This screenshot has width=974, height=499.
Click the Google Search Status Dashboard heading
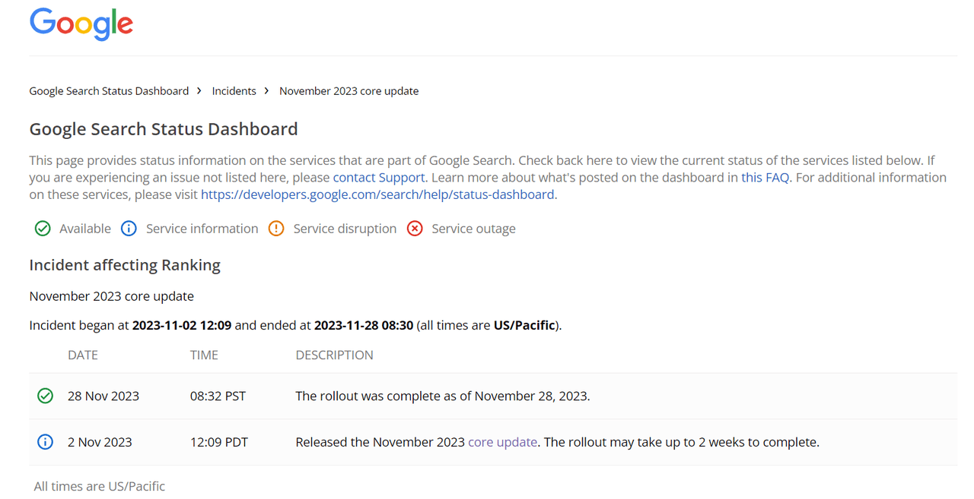(x=164, y=129)
